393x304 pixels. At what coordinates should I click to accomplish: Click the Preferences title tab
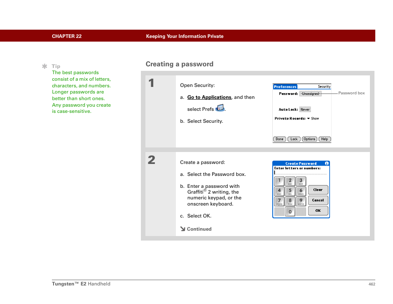click(285, 87)
